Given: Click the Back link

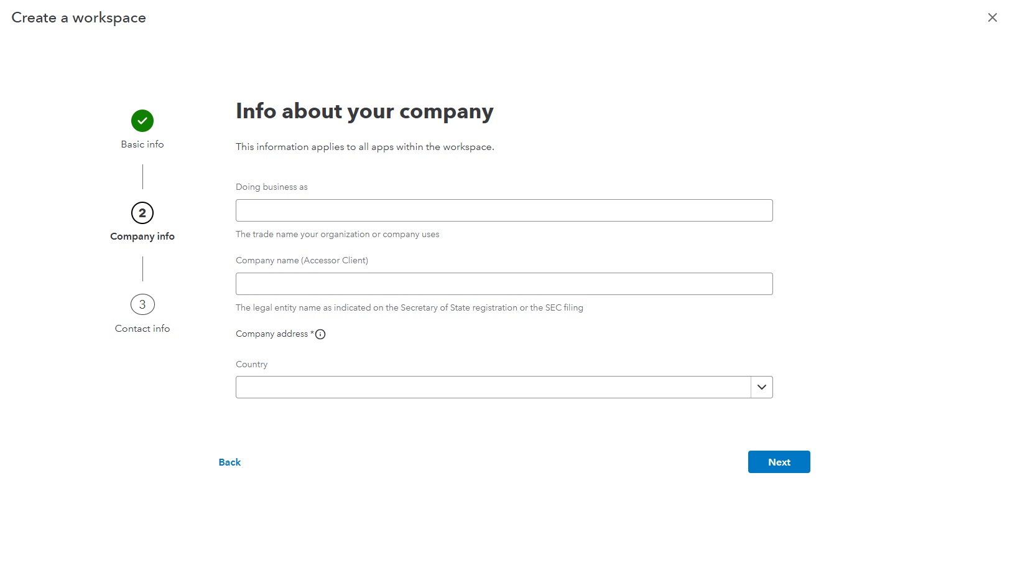Looking at the screenshot, I should tap(229, 462).
